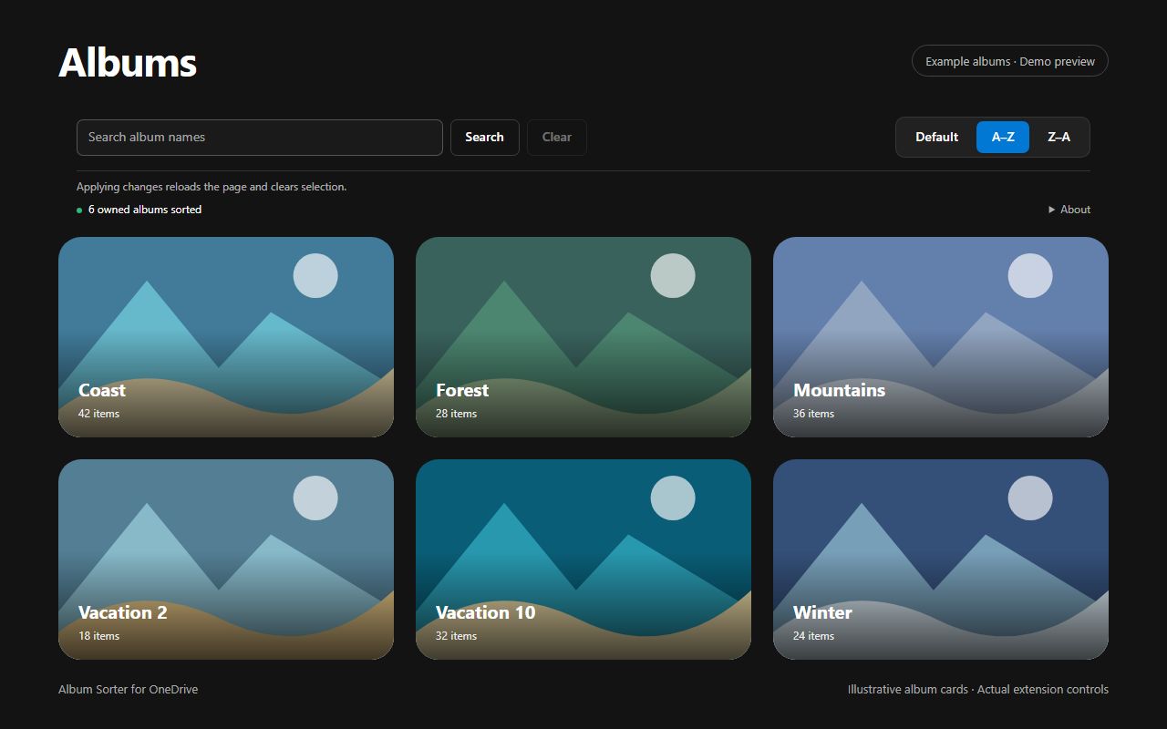Click the '6 owned albums sorted' status text

tap(145, 210)
